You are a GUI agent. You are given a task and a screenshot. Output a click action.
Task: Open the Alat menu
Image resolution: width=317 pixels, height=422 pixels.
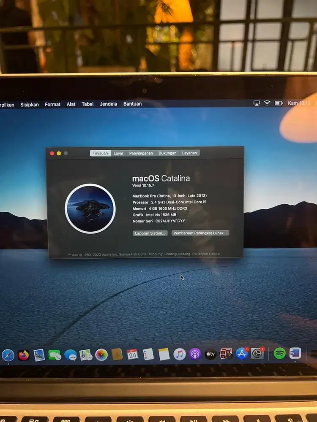coord(71,104)
